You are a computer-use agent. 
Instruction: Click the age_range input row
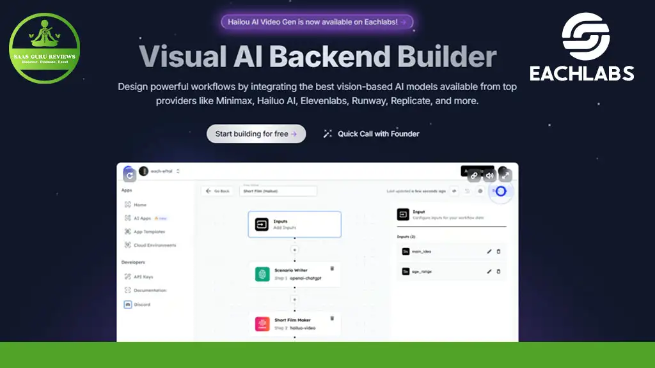451,272
